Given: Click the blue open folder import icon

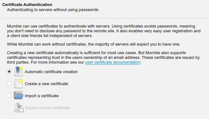Looking at the screenshot, I should [x=18, y=95].
